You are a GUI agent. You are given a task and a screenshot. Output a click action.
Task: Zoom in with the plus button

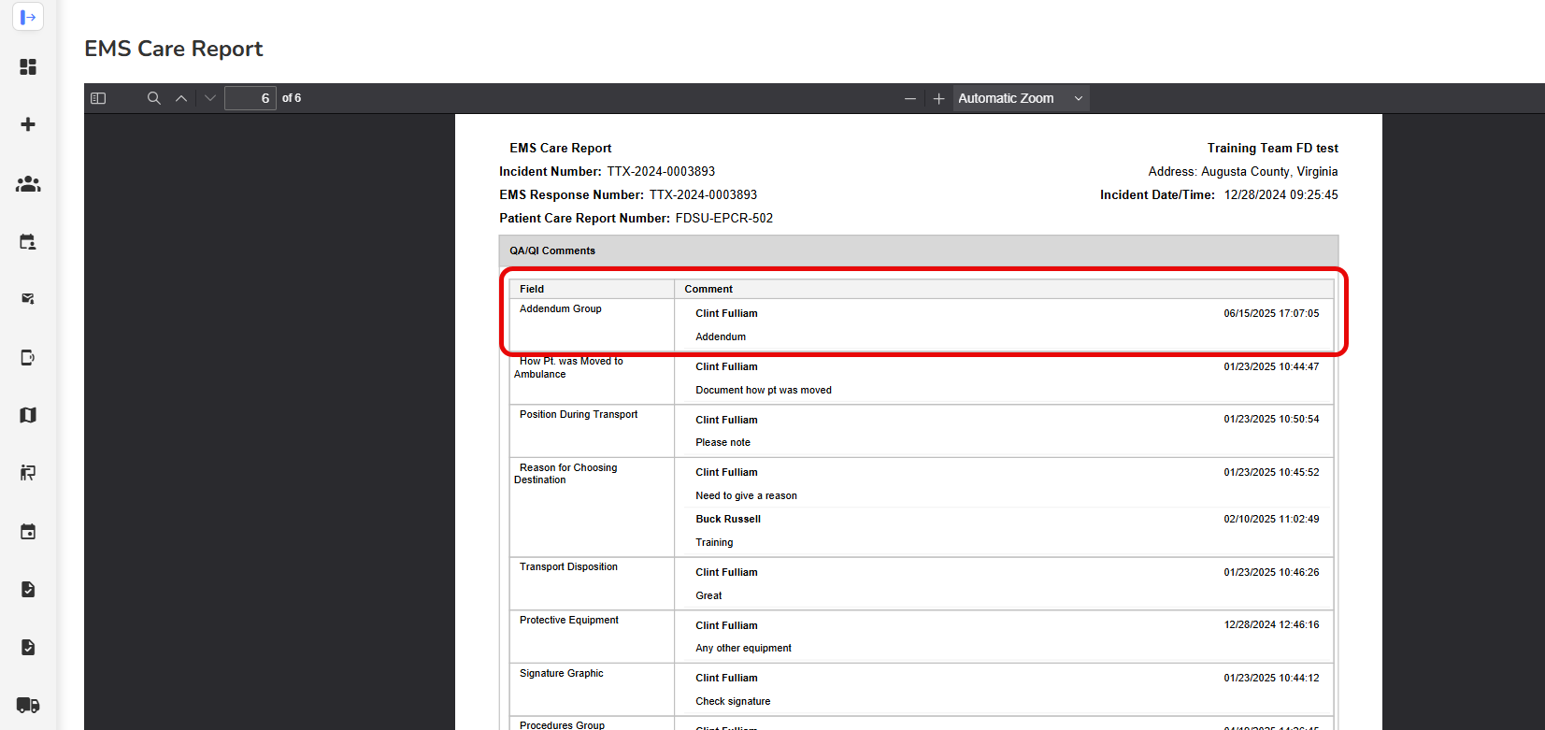click(x=939, y=98)
